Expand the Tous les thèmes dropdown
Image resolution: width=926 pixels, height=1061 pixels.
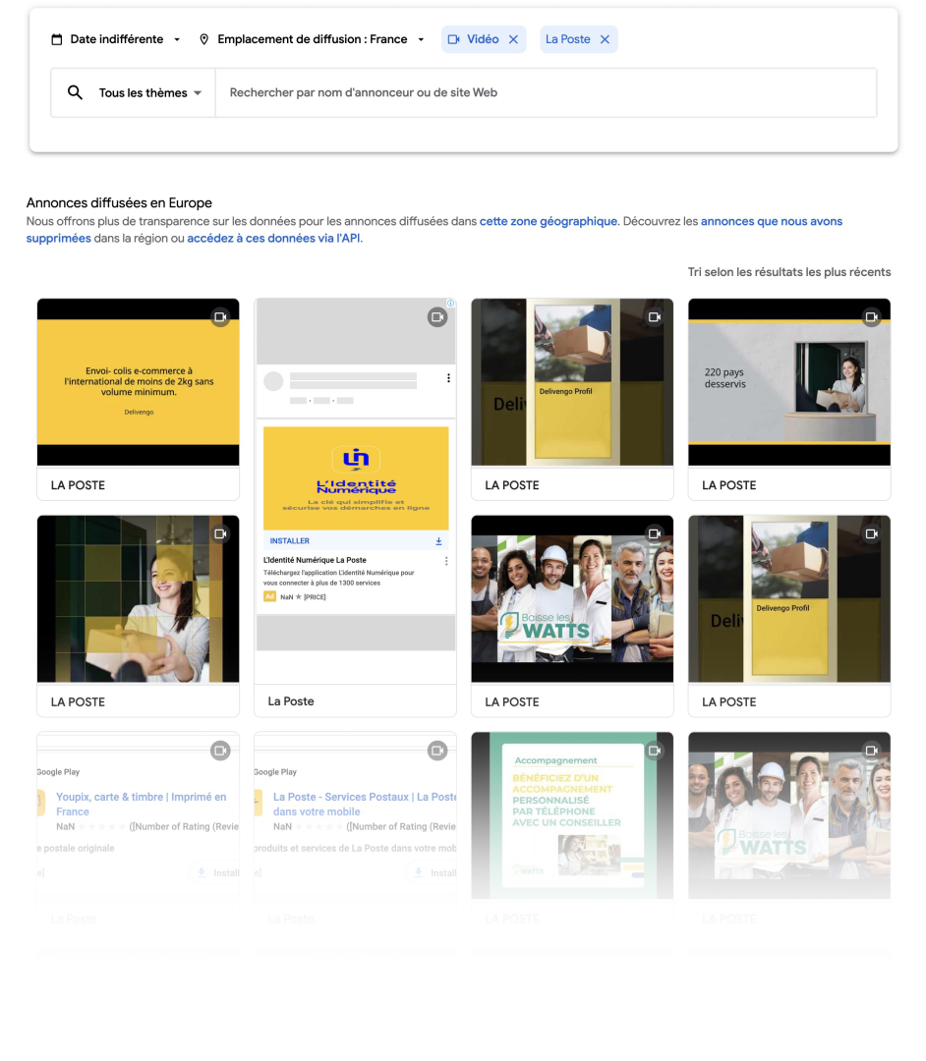[150, 92]
